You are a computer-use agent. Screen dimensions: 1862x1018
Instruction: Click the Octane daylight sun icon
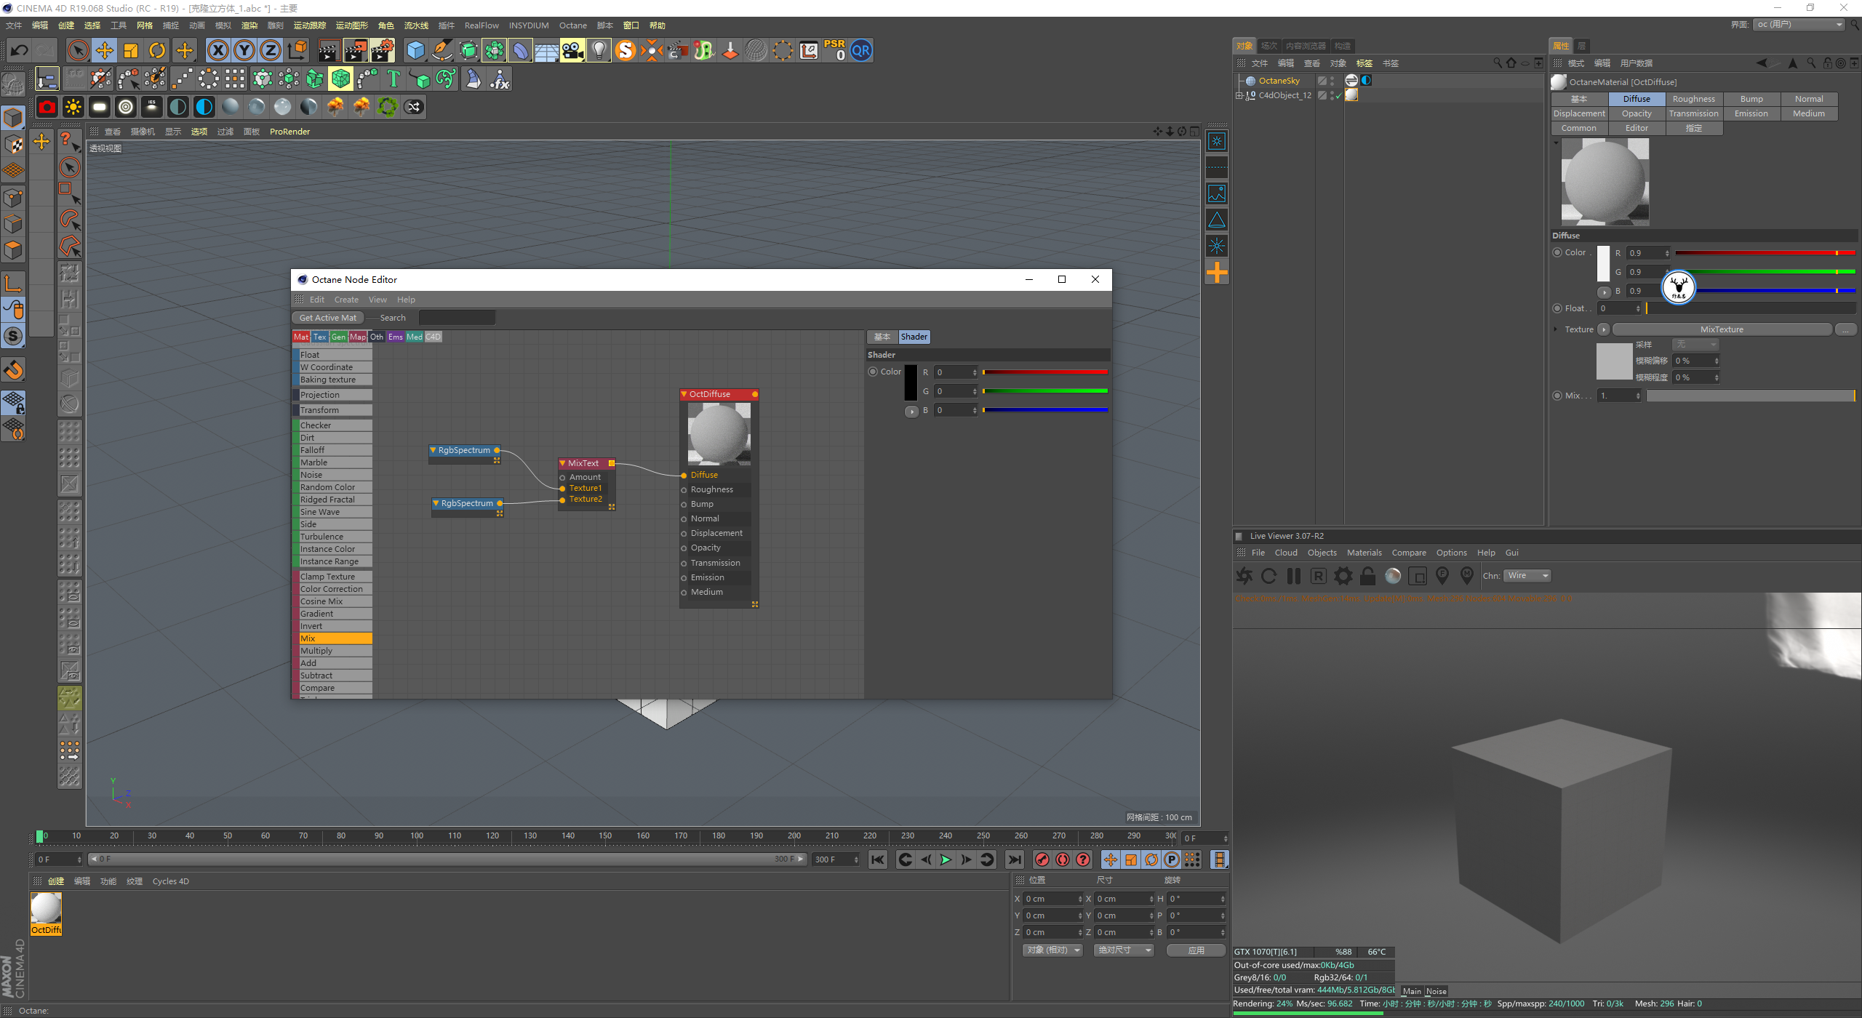pyautogui.click(x=73, y=107)
